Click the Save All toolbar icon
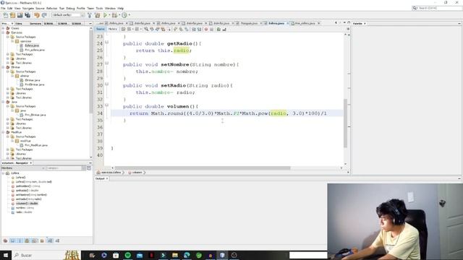 tap(27, 15)
